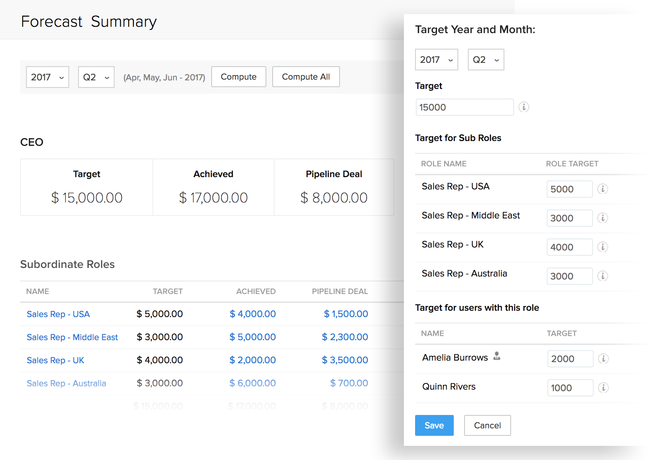Screen dimensions: 668x460
Task: Click info icon for Sales Rep - USA target
Action: tap(603, 189)
